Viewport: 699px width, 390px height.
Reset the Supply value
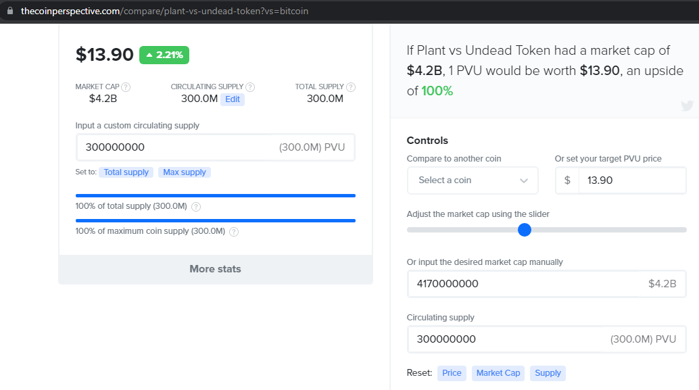click(x=548, y=373)
